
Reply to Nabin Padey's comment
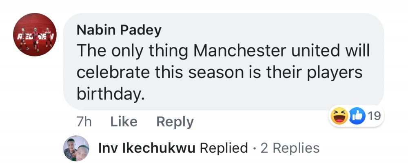point(175,122)
